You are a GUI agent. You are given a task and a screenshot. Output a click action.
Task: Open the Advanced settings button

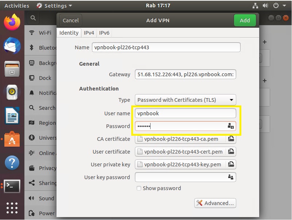[x=215, y=203]
